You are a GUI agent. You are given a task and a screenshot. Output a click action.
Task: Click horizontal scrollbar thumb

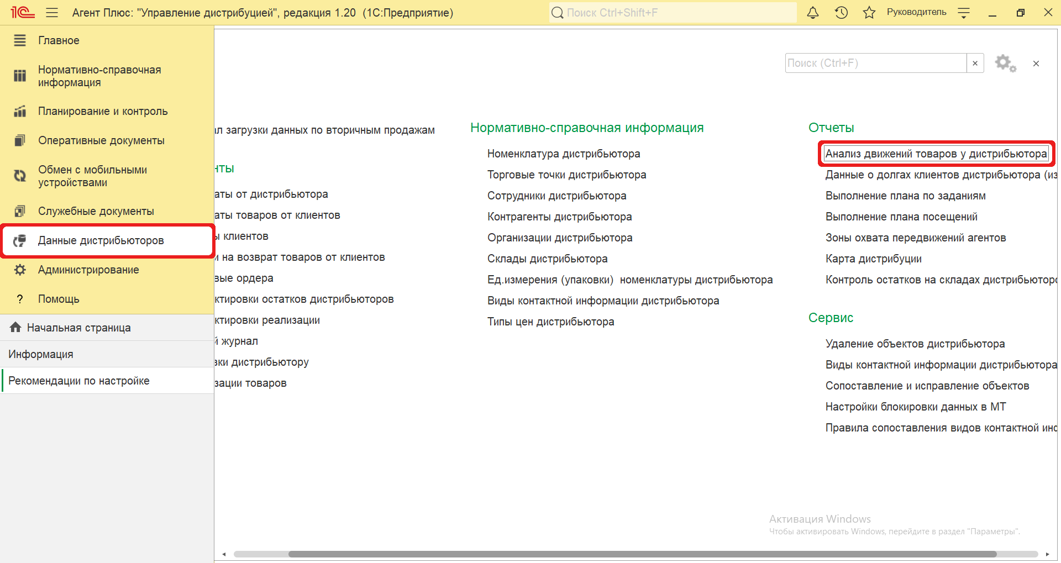[x=642, y=554]
